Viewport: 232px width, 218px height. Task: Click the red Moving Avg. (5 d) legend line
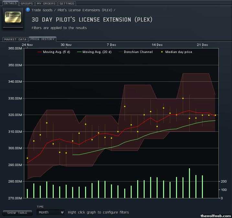[40, 52]
